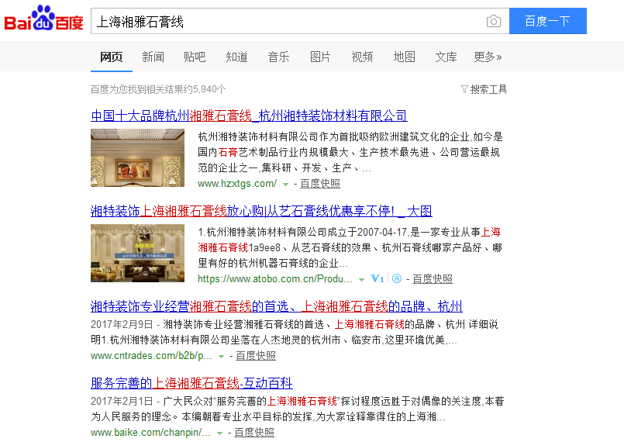Click date text 2017年2月1日

pos(122,402)
